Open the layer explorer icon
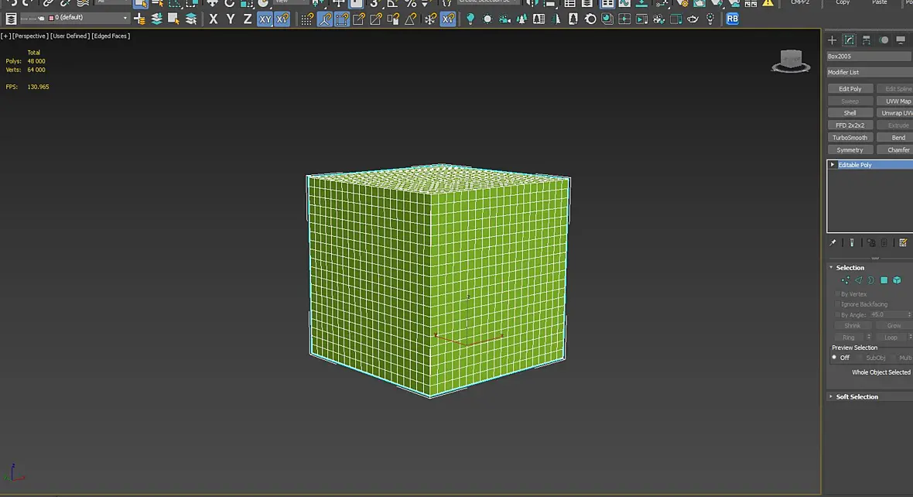 (x=11, y=19)
